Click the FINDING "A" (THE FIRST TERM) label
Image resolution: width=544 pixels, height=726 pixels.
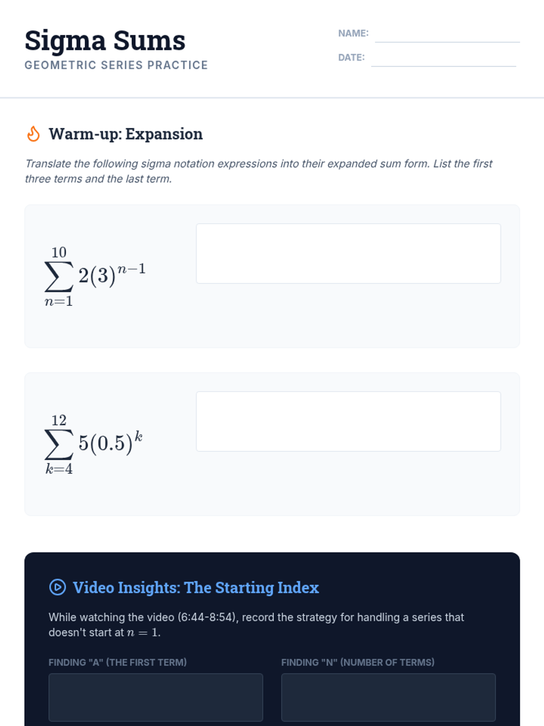point(117,662)
